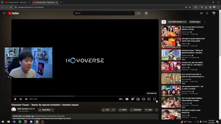Screen dimensions: 221x124
Task: Toggle the autoplay switch in player
Action: 121,99
